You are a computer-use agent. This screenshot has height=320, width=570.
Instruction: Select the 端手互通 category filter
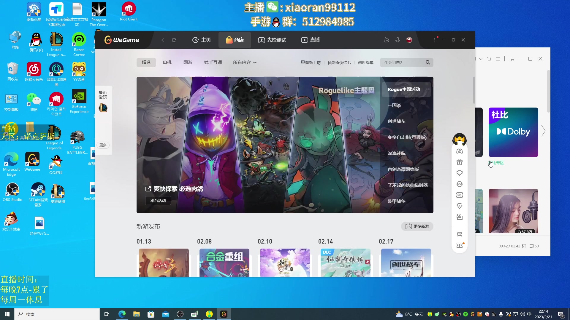coord(213,63)
